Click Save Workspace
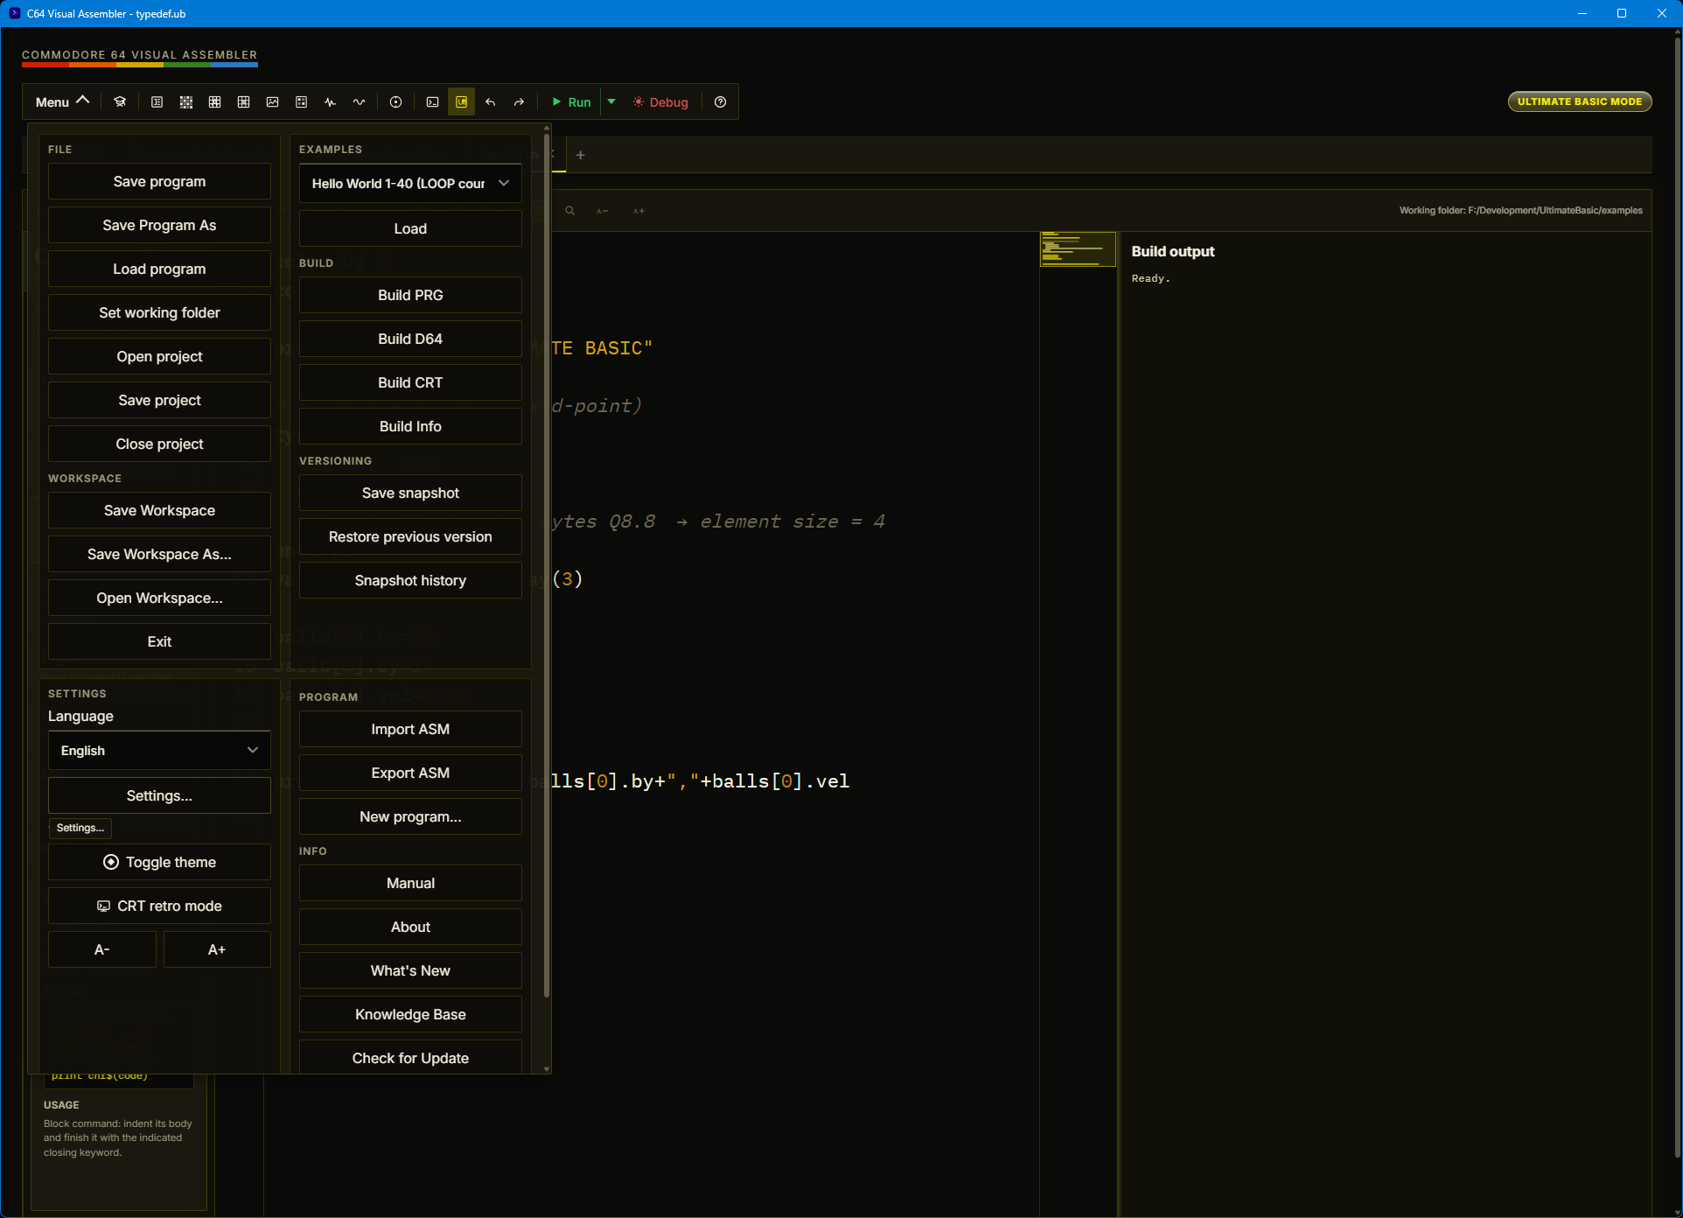 (x=159, y=511)
